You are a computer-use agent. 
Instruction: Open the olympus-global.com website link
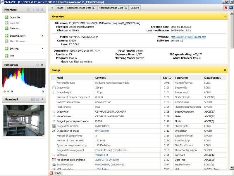[188, 37]
